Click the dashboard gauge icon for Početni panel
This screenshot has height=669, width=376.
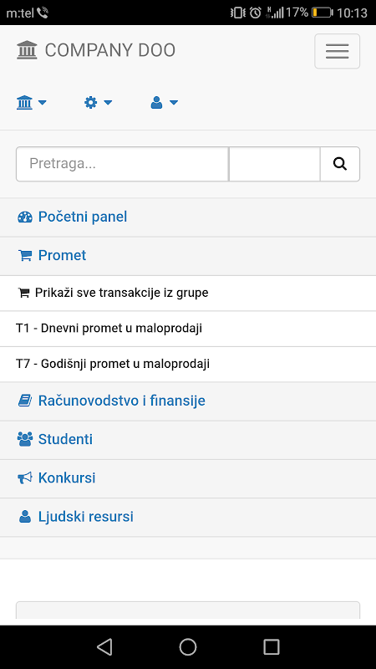tap(25, 217)
